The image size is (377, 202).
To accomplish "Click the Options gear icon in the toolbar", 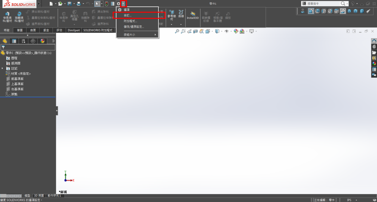I will click(119, 4).
